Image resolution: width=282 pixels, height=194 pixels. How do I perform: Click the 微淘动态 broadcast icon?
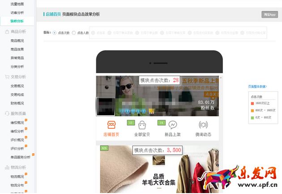[203, 125]
